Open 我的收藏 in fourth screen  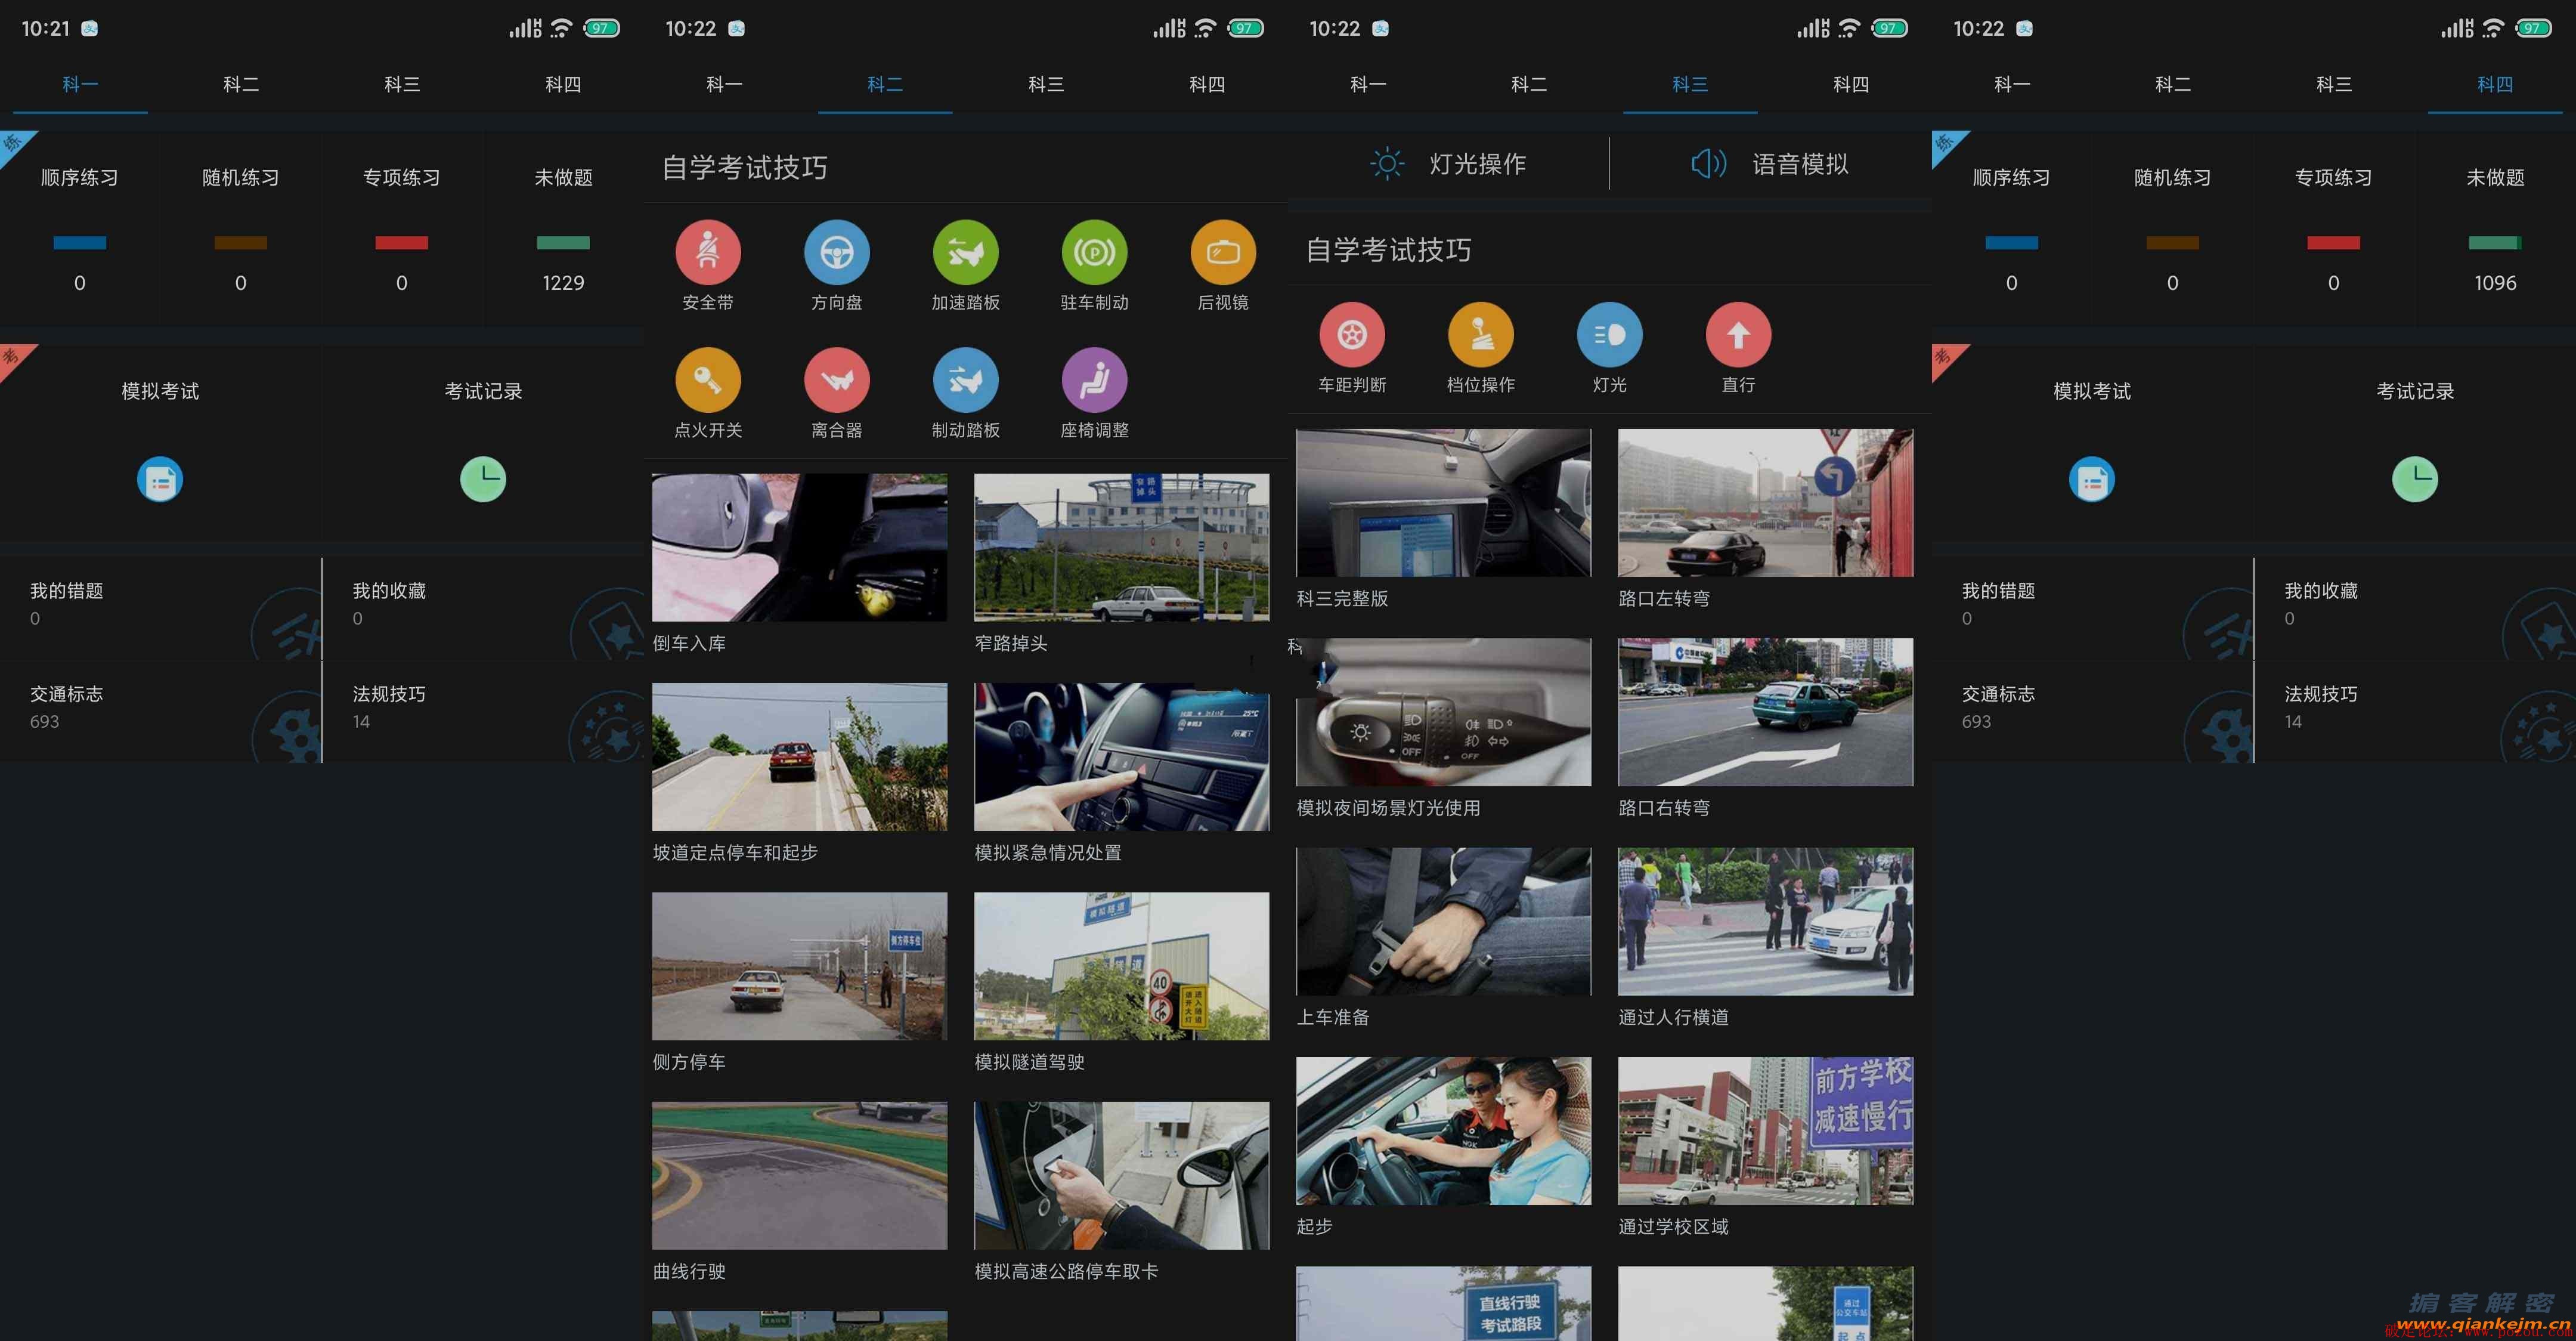(2415, 607)
